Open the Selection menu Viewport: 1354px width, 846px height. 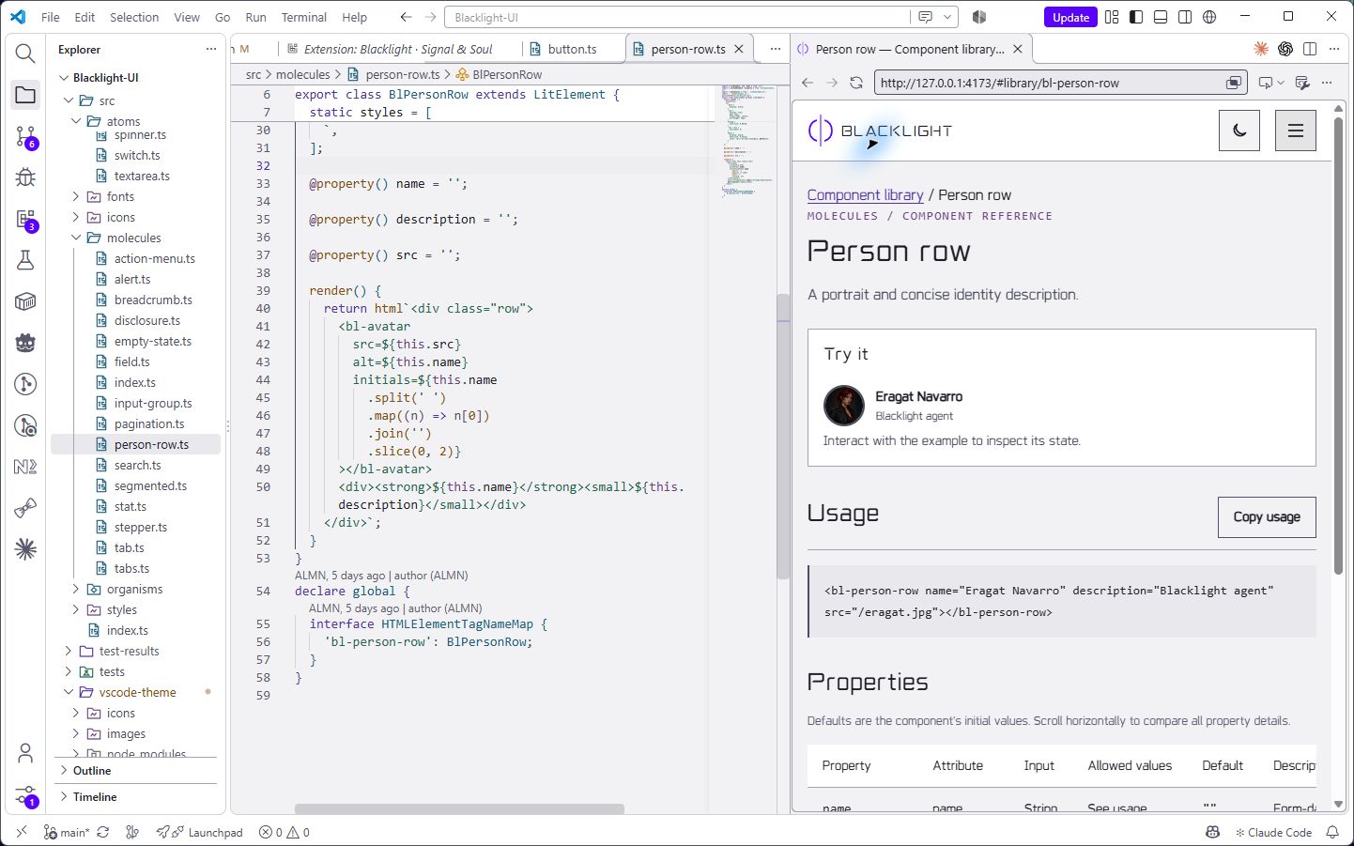tap(134, 17)
